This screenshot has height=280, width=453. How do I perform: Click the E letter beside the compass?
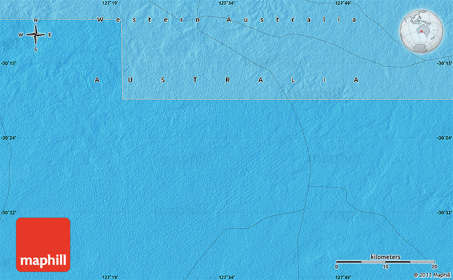click(x=50, y=35)
